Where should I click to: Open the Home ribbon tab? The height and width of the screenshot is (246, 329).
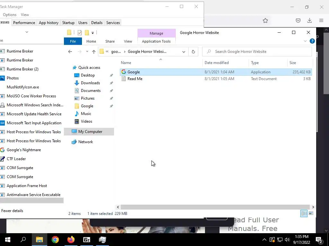pyautogui.click(x=91, y=41)
